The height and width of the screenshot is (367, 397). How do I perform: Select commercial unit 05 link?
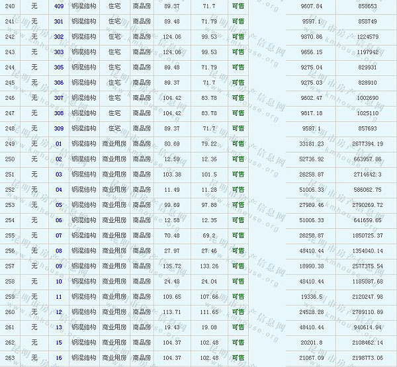(x=58, y=205)
